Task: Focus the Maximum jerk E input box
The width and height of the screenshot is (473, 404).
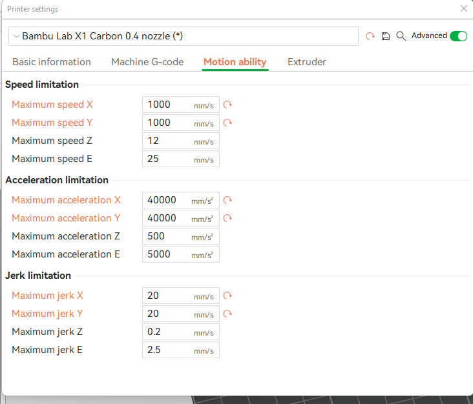Action: coord(168,350)
